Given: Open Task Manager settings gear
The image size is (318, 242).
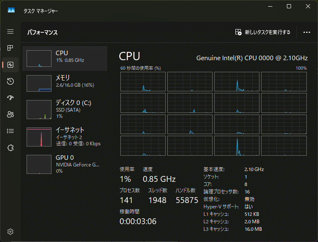Looking at the screenshot, I should [x=10, y=231].
